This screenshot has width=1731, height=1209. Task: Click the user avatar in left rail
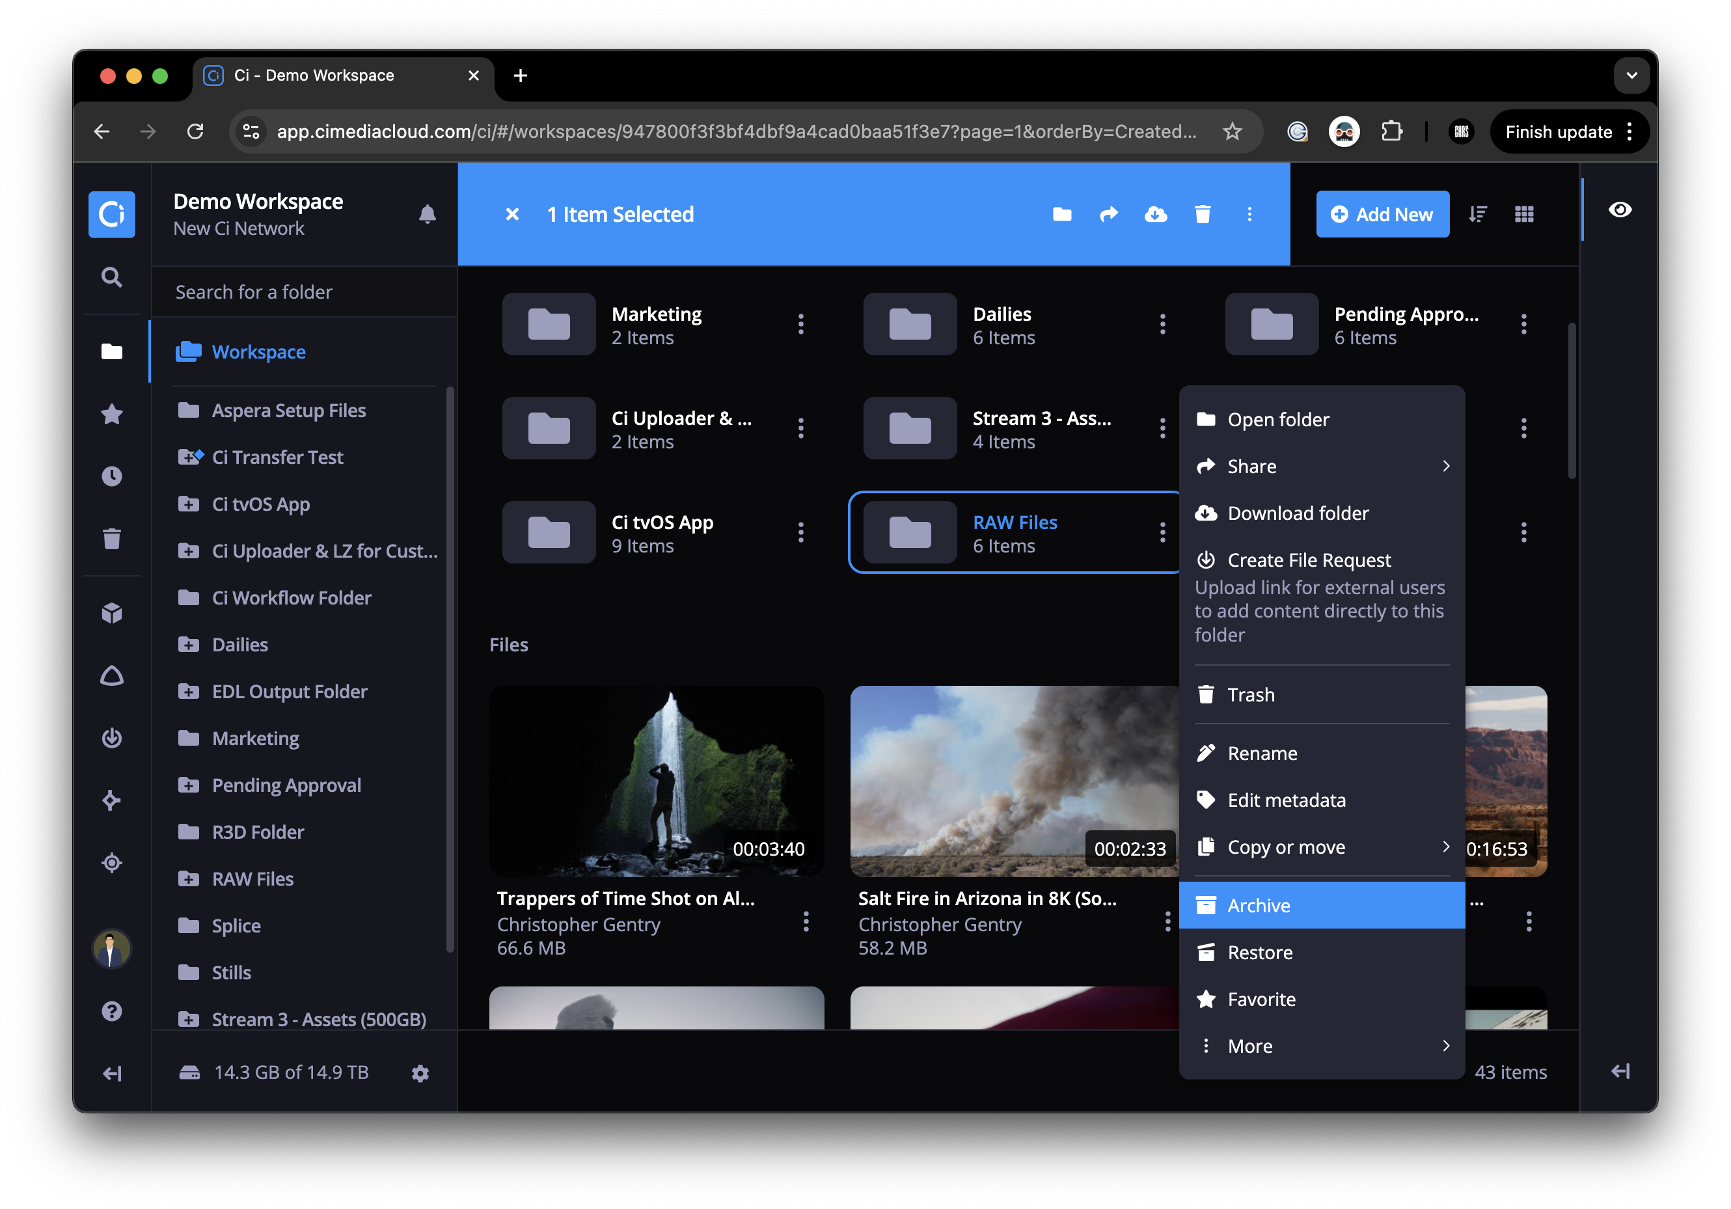coord(111,948)
